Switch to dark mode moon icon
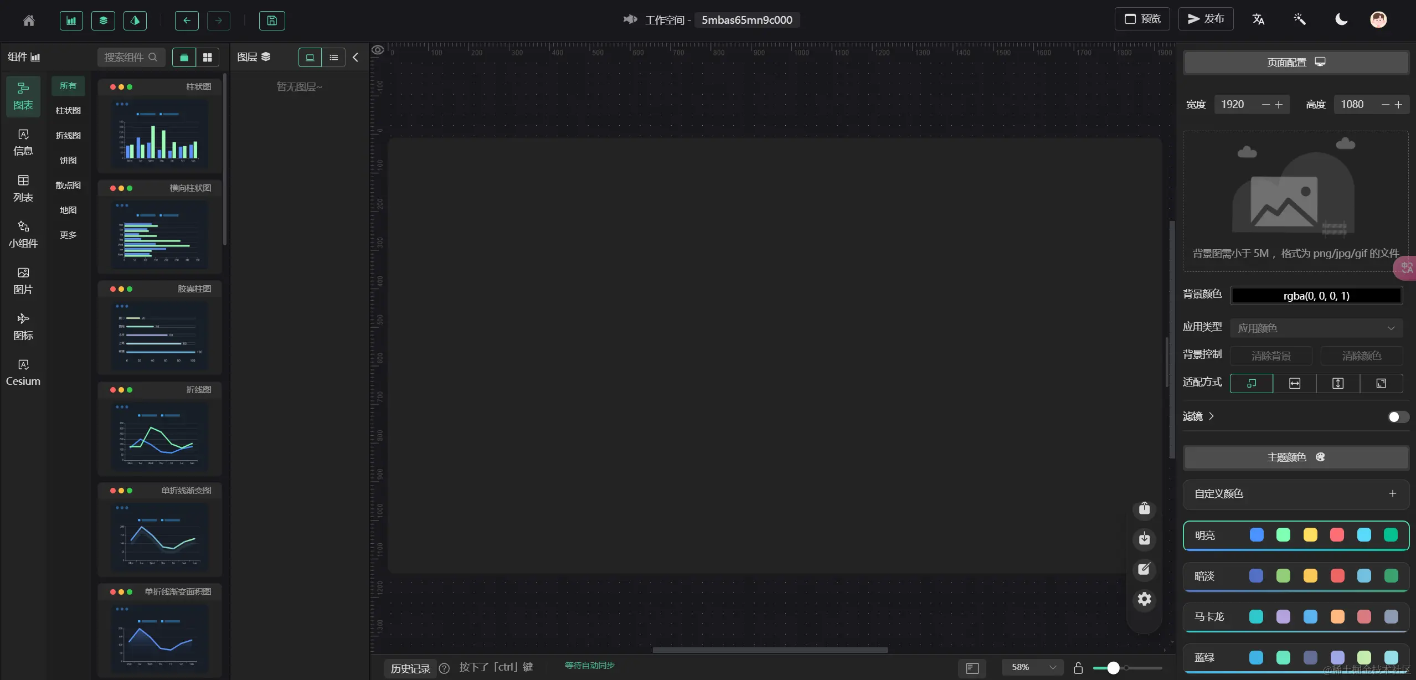 1341,19
